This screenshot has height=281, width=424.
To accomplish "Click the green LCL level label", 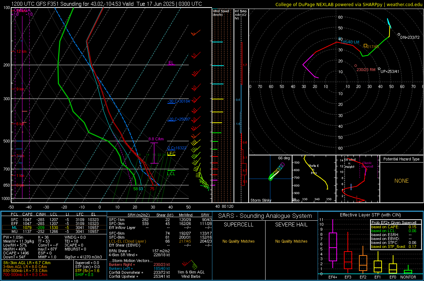I will coord(171,173).
